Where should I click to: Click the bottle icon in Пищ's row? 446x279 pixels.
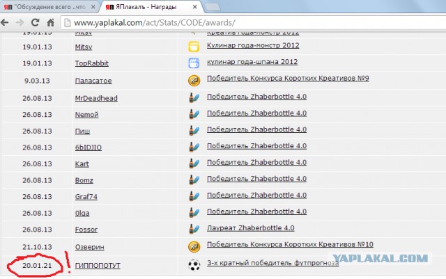tap(194, 130)
